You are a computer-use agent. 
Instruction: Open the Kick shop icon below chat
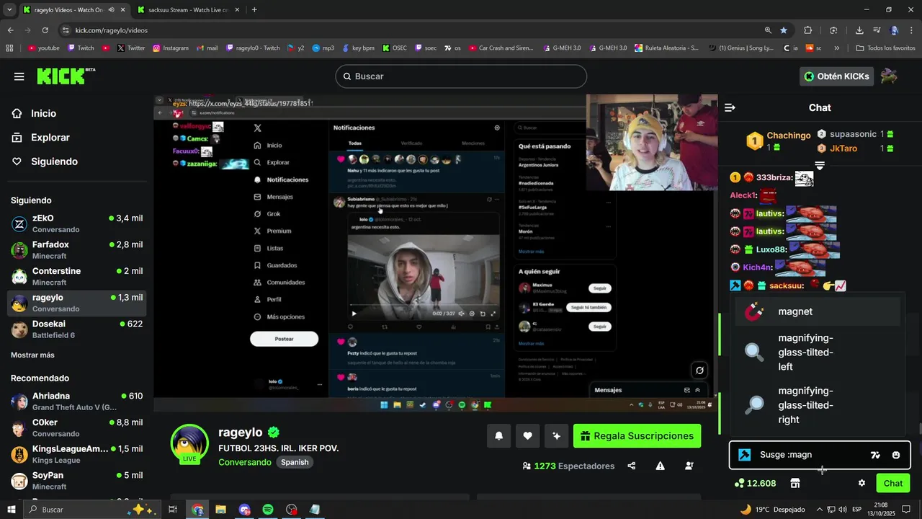[795, 483]
